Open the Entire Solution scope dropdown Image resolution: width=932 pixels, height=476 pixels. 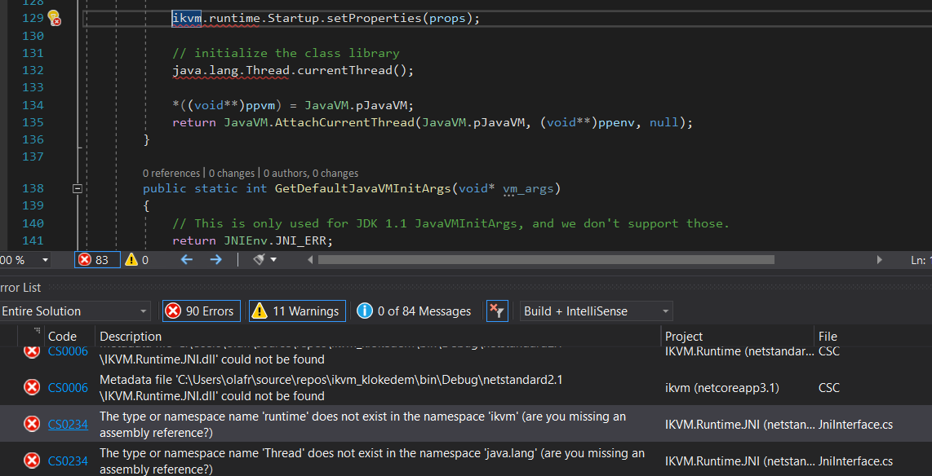click(75, 311)
